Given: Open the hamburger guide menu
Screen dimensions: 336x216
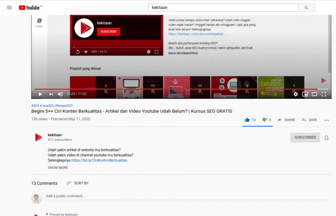Looking at the screenshot, I should [x=9, y=7].
